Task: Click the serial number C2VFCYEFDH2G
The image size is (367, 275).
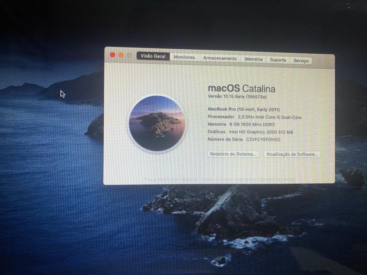Action: (x=263, y=139)
